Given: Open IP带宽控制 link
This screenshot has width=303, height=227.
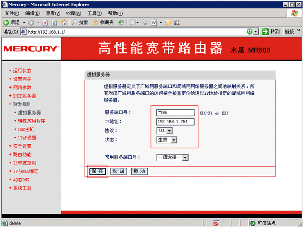Looking at the screenshot, I should tap(25, 163).
